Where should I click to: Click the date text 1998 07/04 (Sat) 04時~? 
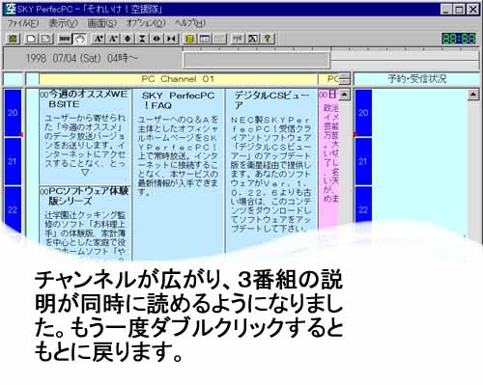82,58
